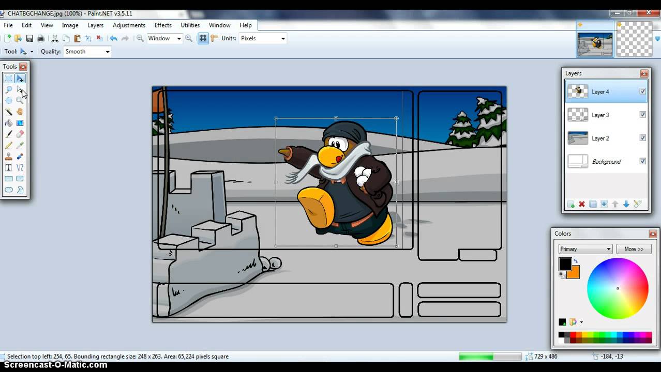This screenshot has width=661, height=372.
Task: Click the Paste clipboard icon
Action: [x=77, y=38]
